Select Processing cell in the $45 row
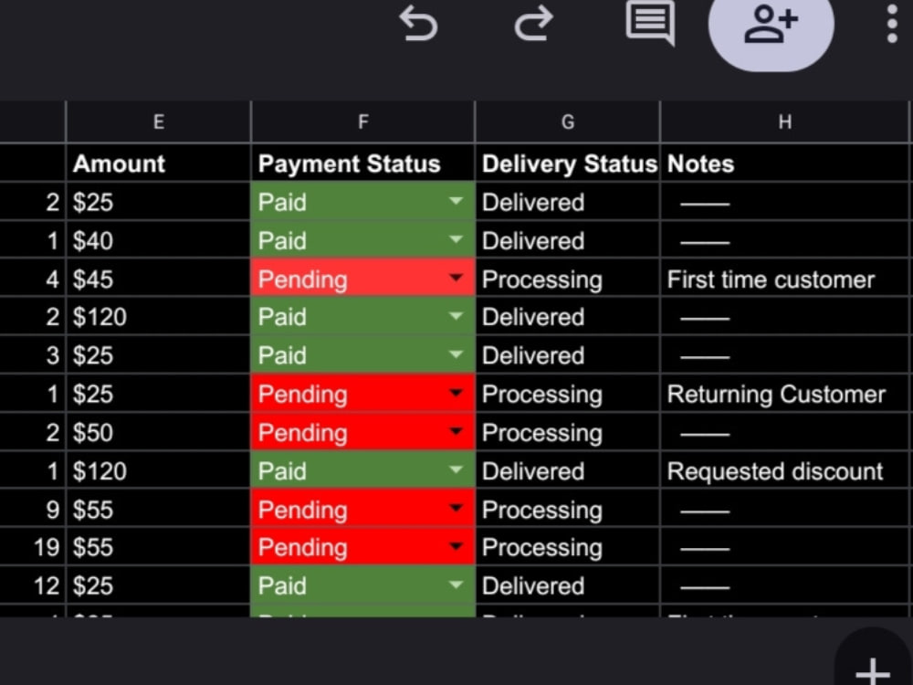 568,279
